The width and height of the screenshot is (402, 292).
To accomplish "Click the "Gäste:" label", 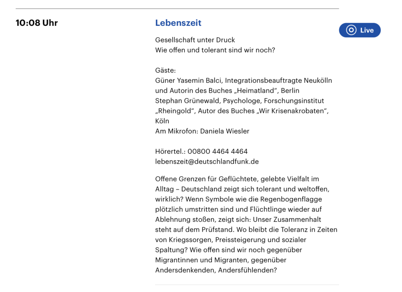I will (x=165, y=70).
